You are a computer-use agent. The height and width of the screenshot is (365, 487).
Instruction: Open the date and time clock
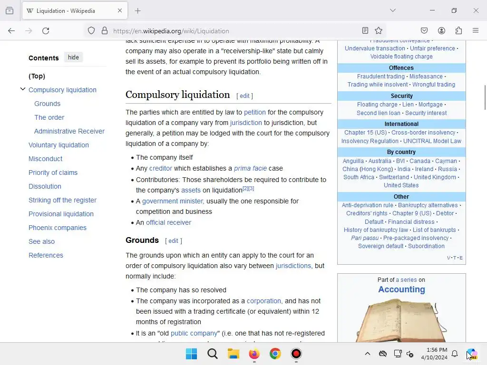[x=434, y=354]
